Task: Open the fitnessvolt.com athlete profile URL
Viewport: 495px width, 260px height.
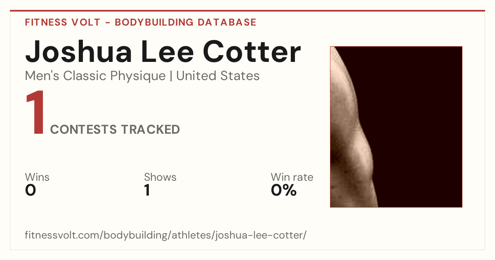Action: [166, 236]
